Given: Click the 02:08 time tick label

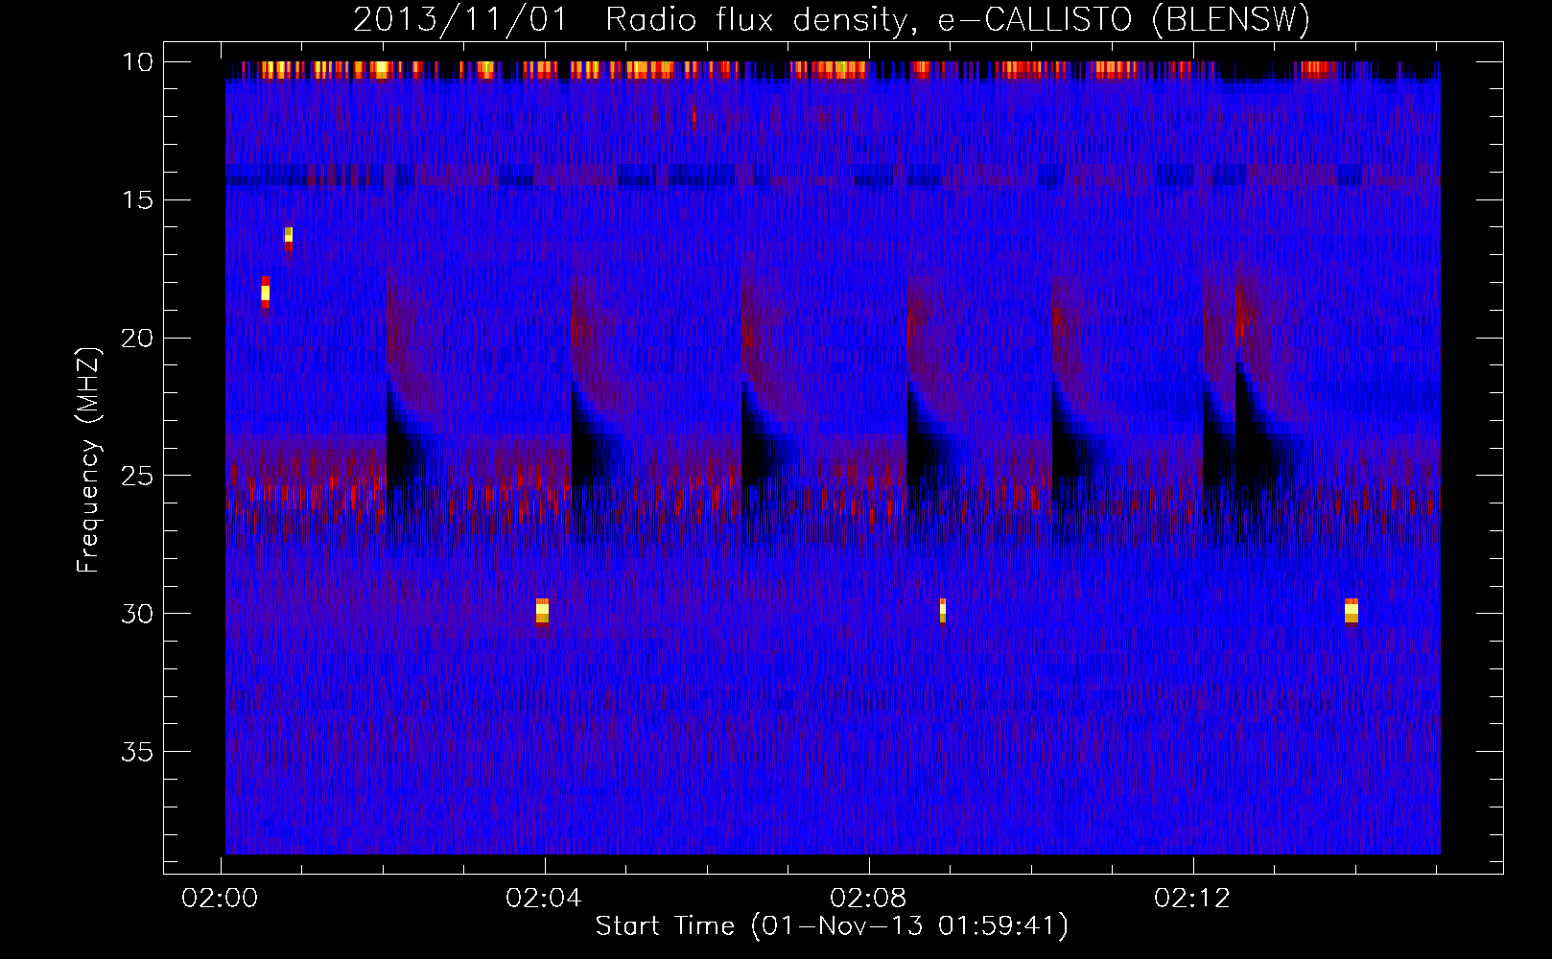Looking at the screenshot, I should click(x=868, y=899).
